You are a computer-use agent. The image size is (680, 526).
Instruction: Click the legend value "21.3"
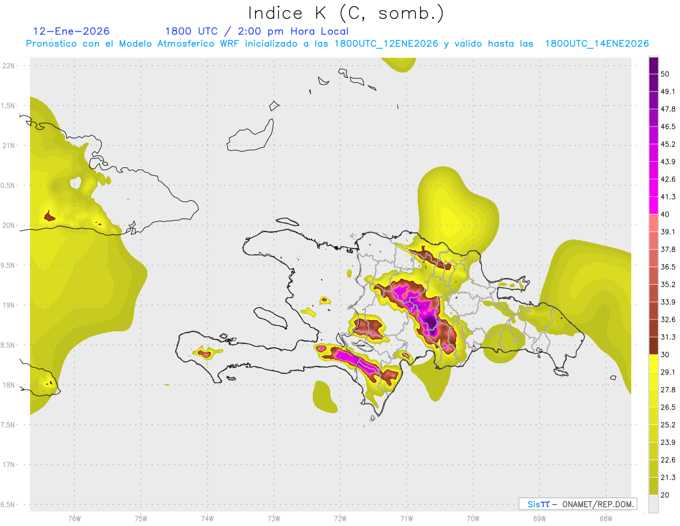[668, 478]
